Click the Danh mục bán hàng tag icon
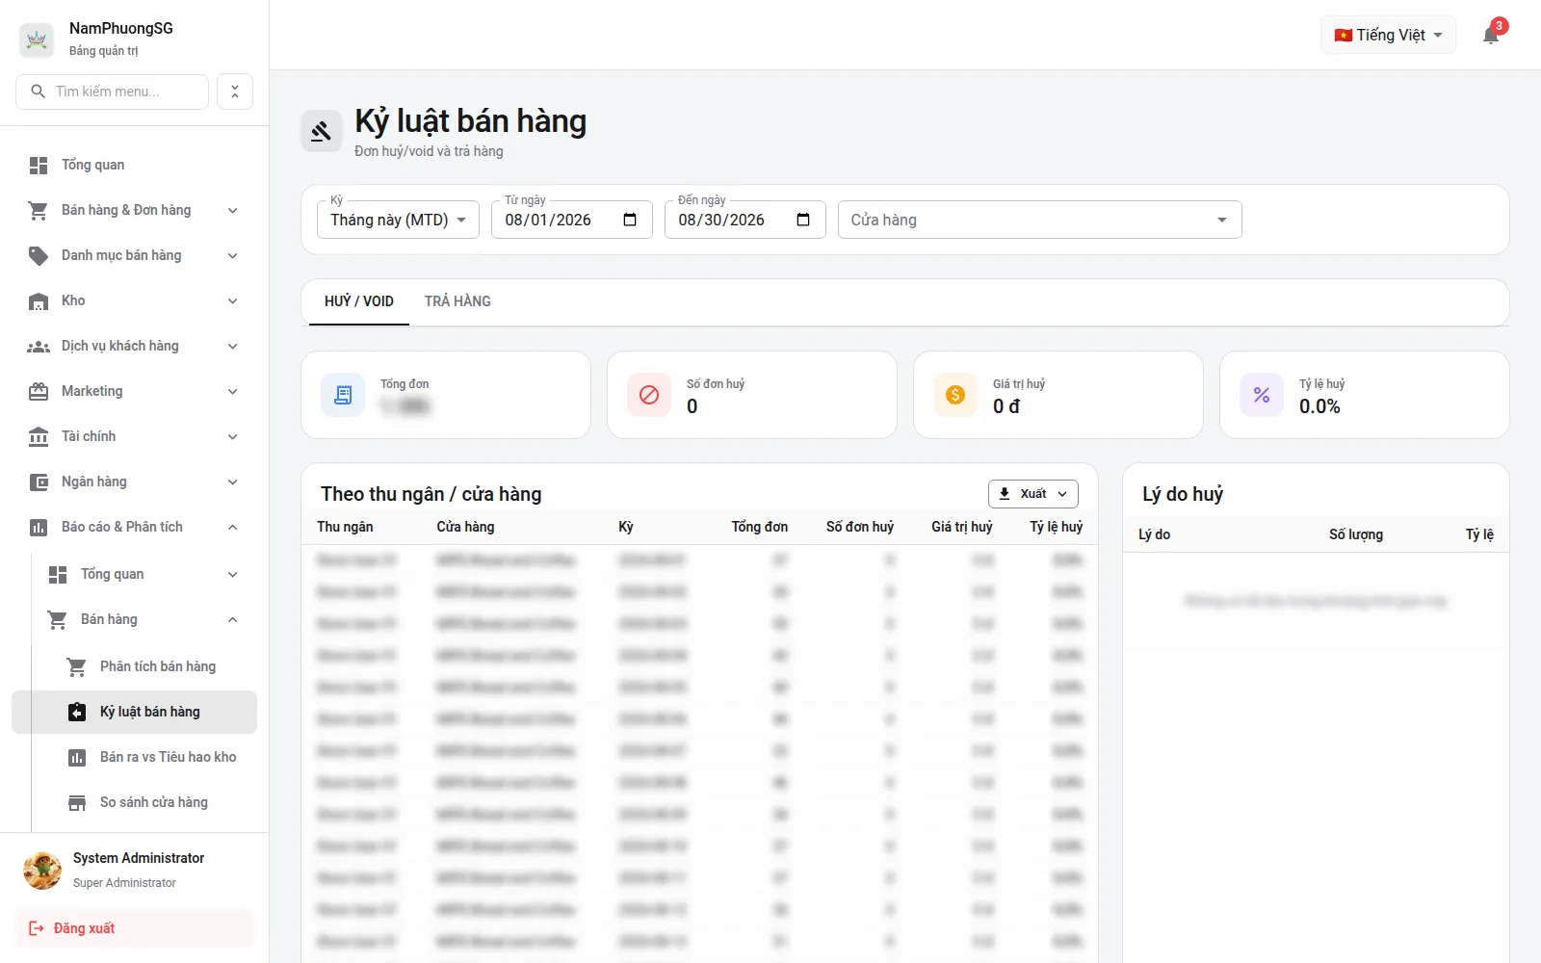This screenshot has width=1541, height=963. click(x=39, y=256)
